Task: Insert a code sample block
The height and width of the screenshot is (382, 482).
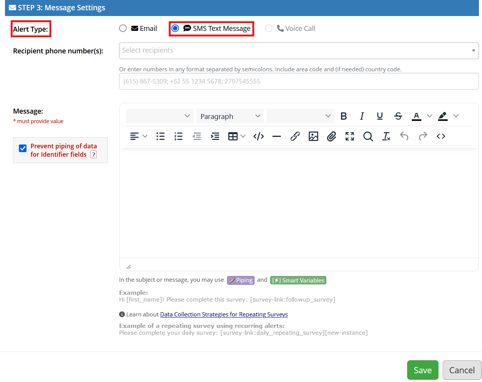Action: tap(259, 136)
